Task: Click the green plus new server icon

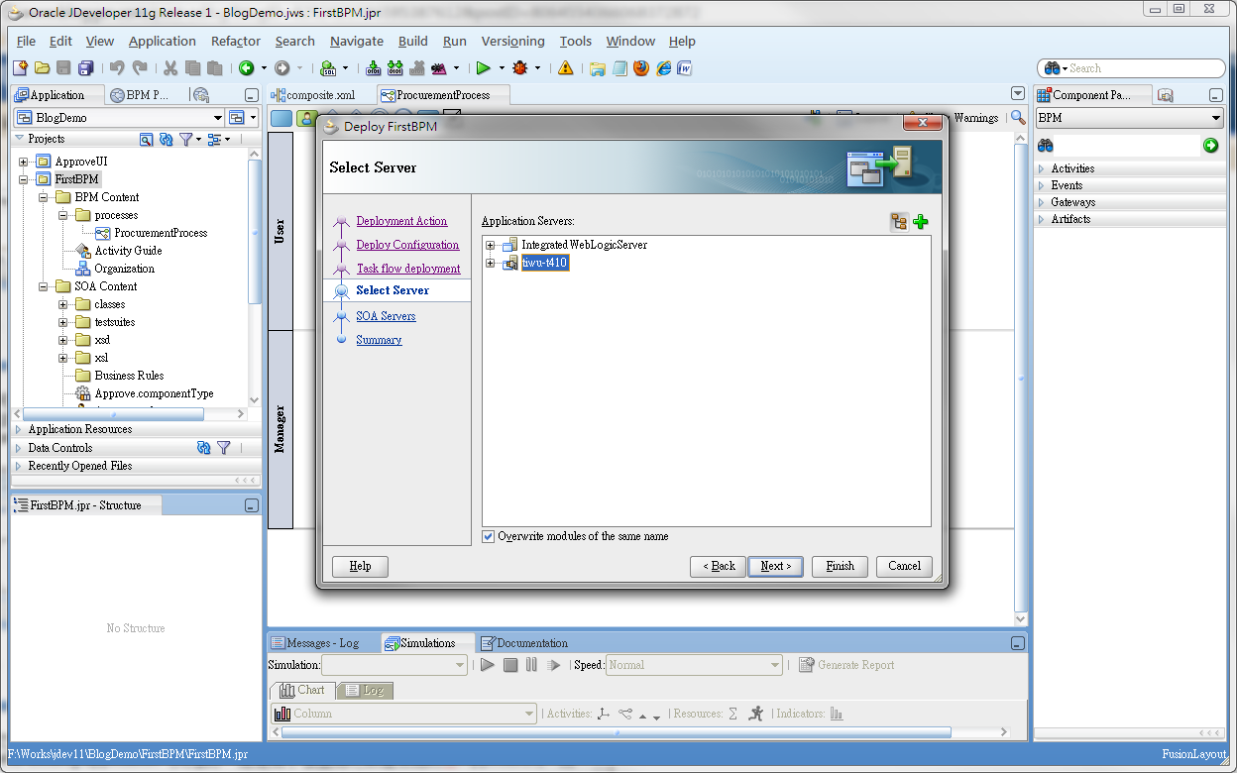Action: 921,222
